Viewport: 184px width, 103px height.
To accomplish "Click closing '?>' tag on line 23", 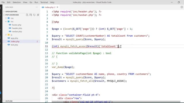I will pos(53,88).
